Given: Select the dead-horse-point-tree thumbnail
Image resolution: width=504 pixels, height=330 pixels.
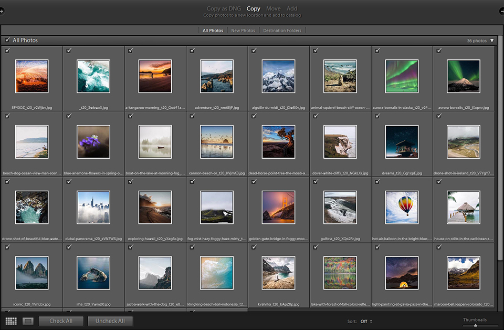Looking at the screenshot, I should coord(278,142).
